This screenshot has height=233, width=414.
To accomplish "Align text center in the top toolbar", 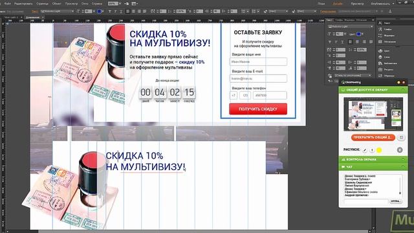I will click(133, 12).
